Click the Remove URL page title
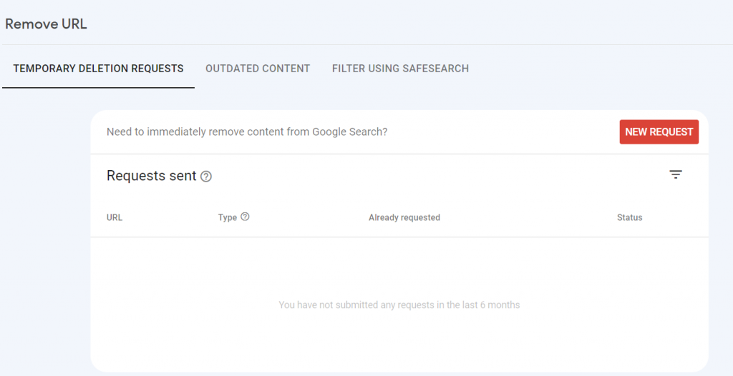Screen dimensions: 733x376 [x=46, y=24]
